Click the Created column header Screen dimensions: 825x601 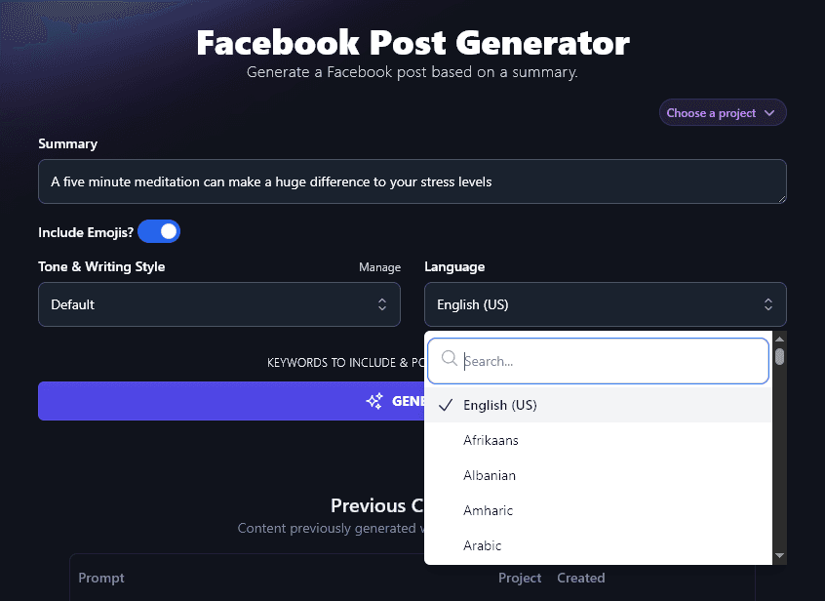click(581, 578)
